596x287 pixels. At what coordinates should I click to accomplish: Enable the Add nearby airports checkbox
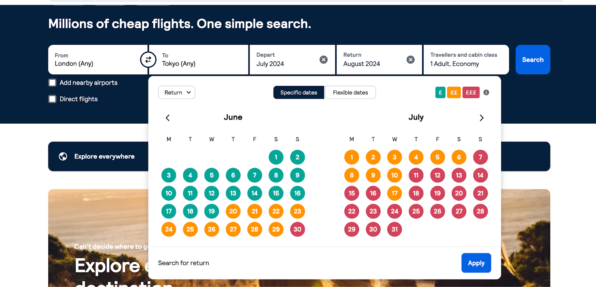tap(52, 82)
